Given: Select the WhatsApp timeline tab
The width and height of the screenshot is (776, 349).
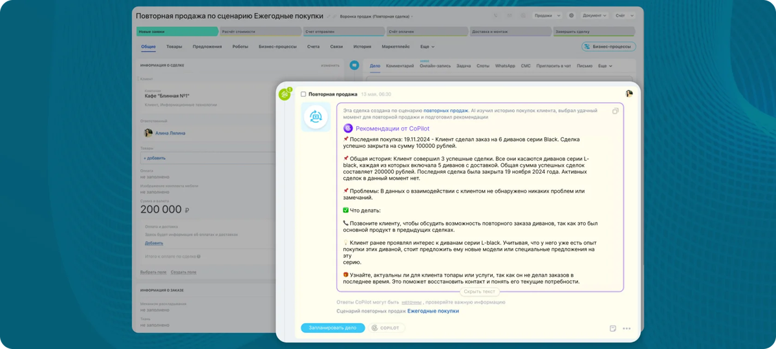Looking at the screenshot, I should [x=505, y=66].
